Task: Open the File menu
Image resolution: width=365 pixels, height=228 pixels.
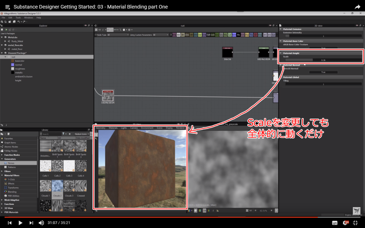Action: tap(3, 18)
